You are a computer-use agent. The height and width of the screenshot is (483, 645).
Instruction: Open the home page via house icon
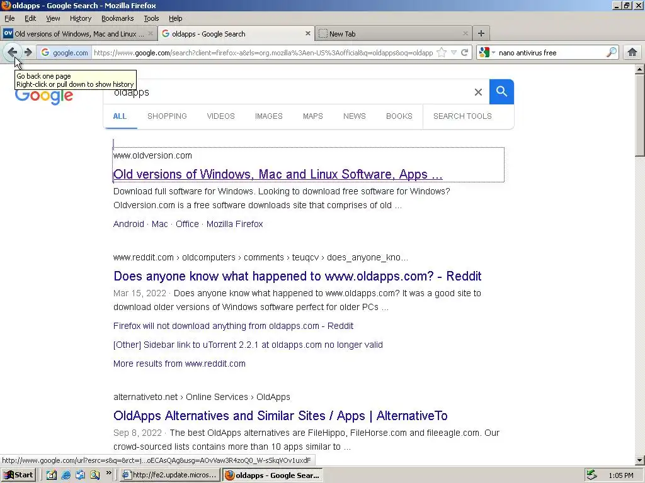coord(632,52)
